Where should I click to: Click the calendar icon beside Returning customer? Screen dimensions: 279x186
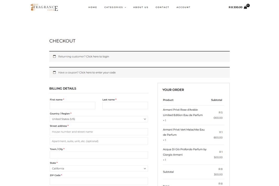pyautogui.click(x=54, y=56)
